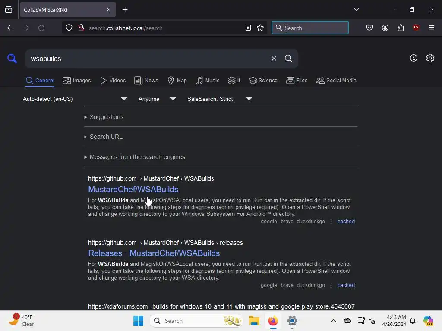This screenshot has height=331, width=442.
Task: Submit search with magnifier button
Action: point(289,59)
